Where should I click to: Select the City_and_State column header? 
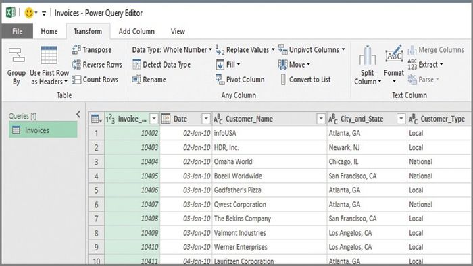367,119
